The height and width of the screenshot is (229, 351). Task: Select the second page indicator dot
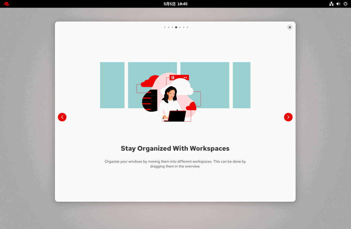[169, 27]
